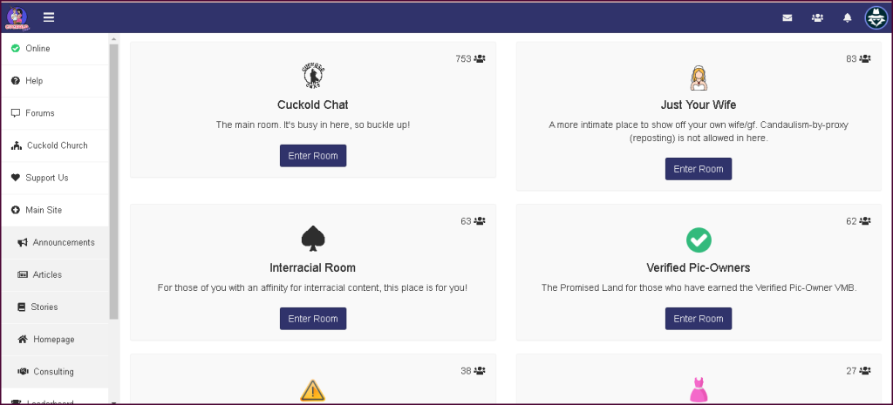Viewport: 893px width, 405px height.
Task: Open Announcements in the sidebar
Action: (x=63, y=242)
